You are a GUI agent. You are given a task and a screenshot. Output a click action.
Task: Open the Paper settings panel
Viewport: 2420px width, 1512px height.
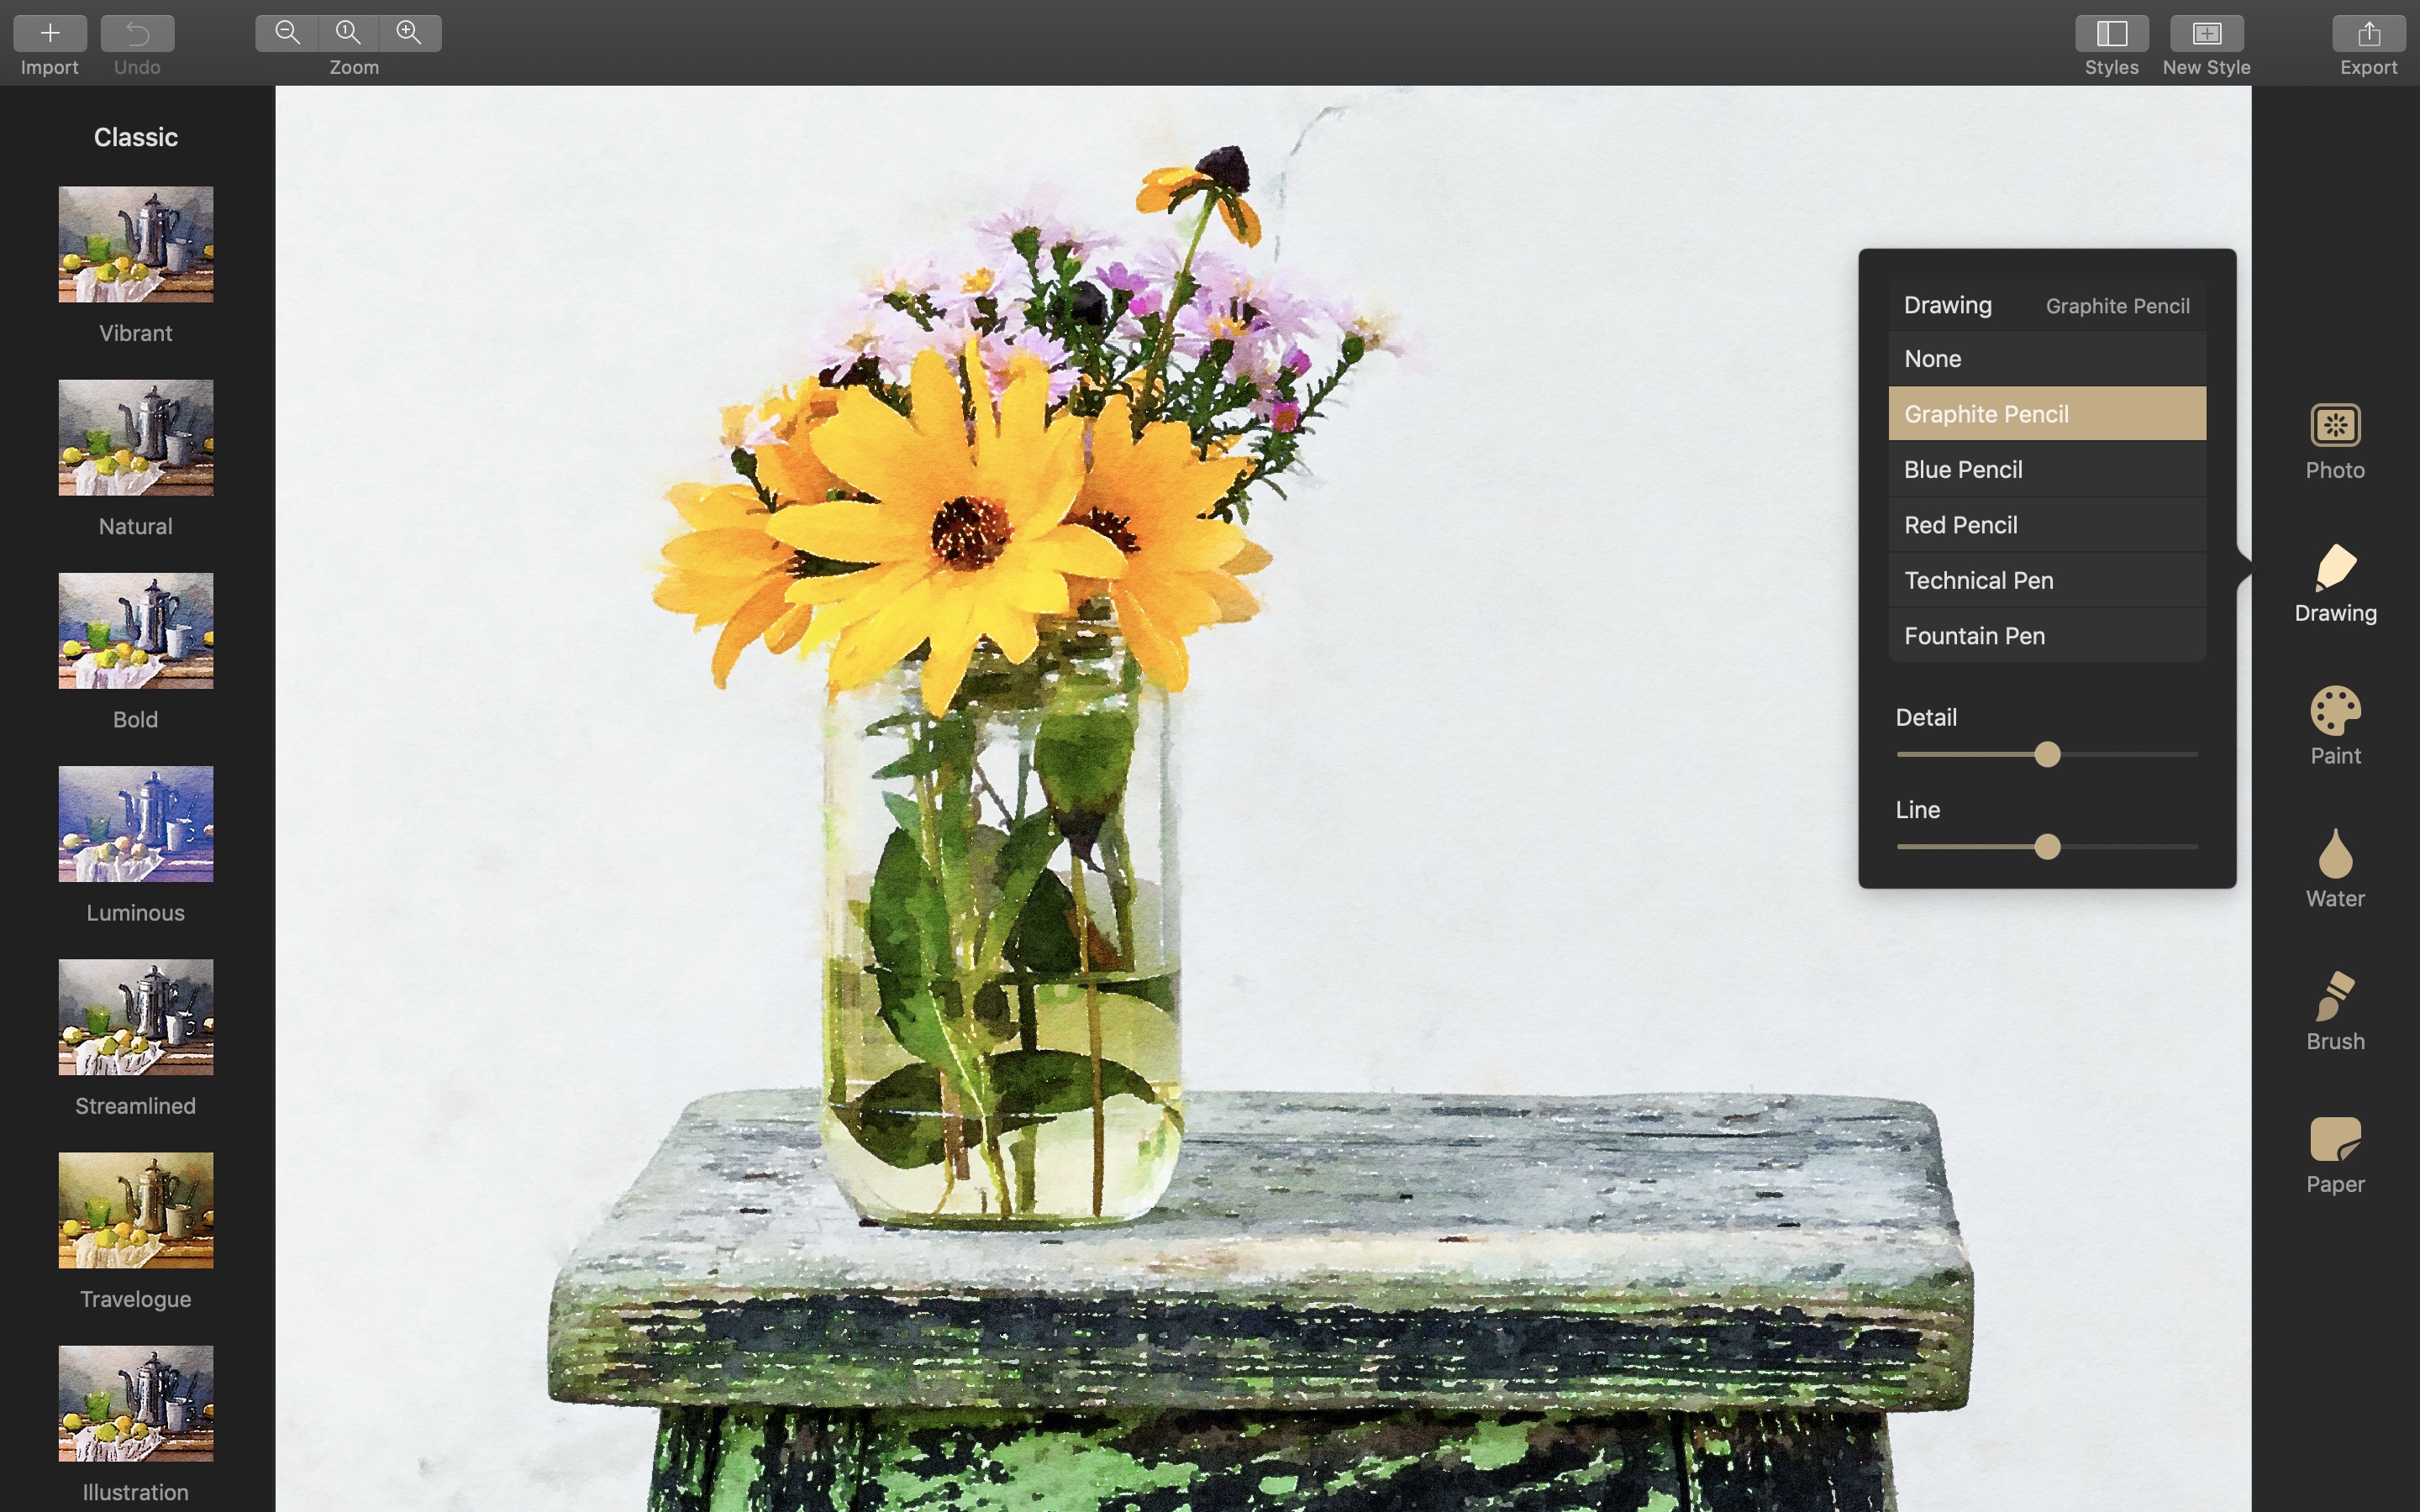point(2335,1155)
